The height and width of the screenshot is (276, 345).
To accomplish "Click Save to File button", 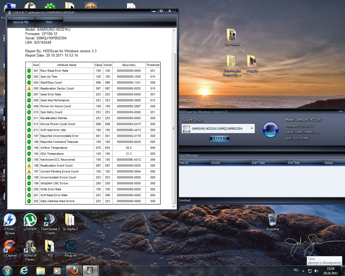I will coord(21,22).
